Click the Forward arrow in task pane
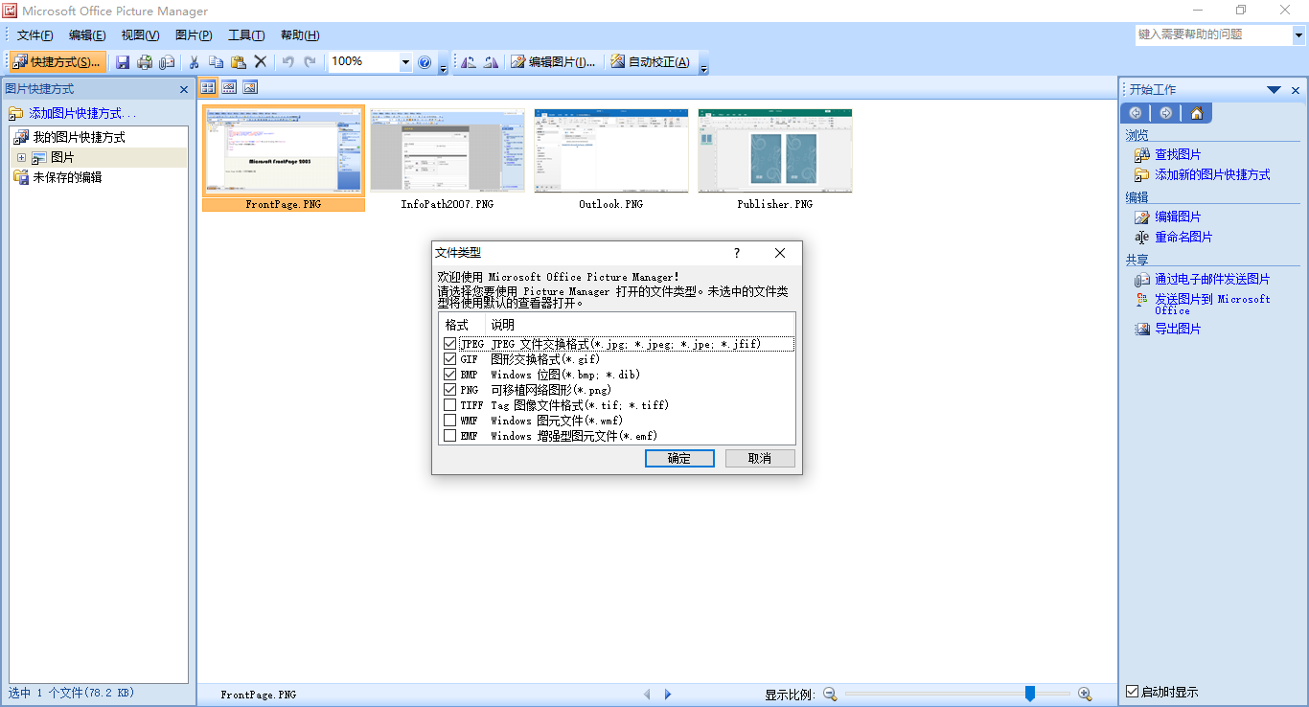1309x707 pixels. pos(1165,113)
